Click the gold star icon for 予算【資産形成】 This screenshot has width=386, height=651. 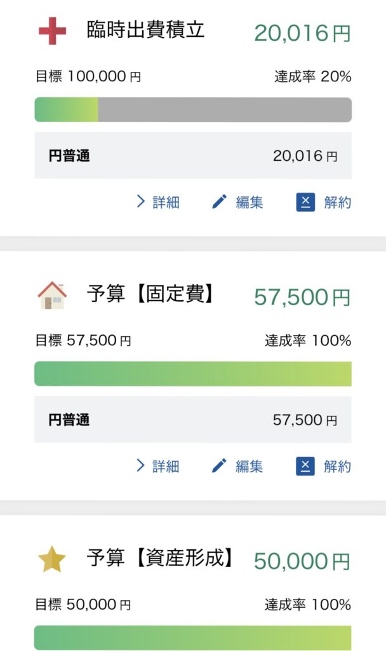(x=52, y=559)
